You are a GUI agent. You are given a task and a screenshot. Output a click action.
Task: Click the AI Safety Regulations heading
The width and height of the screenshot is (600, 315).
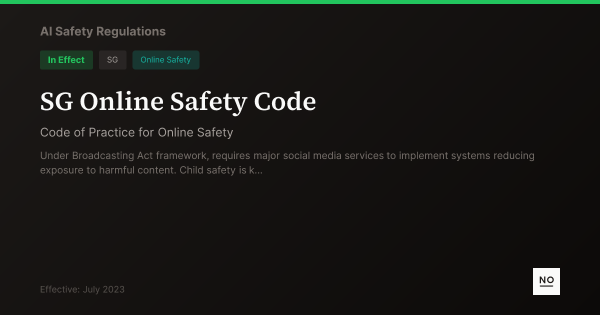pyautogui.click(x=103, y=31)
